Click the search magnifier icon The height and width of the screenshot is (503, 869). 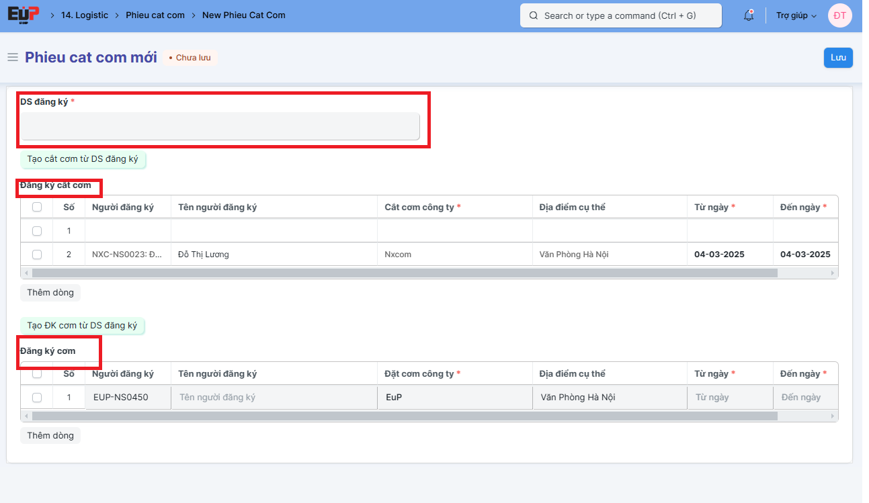pos(534,15)
